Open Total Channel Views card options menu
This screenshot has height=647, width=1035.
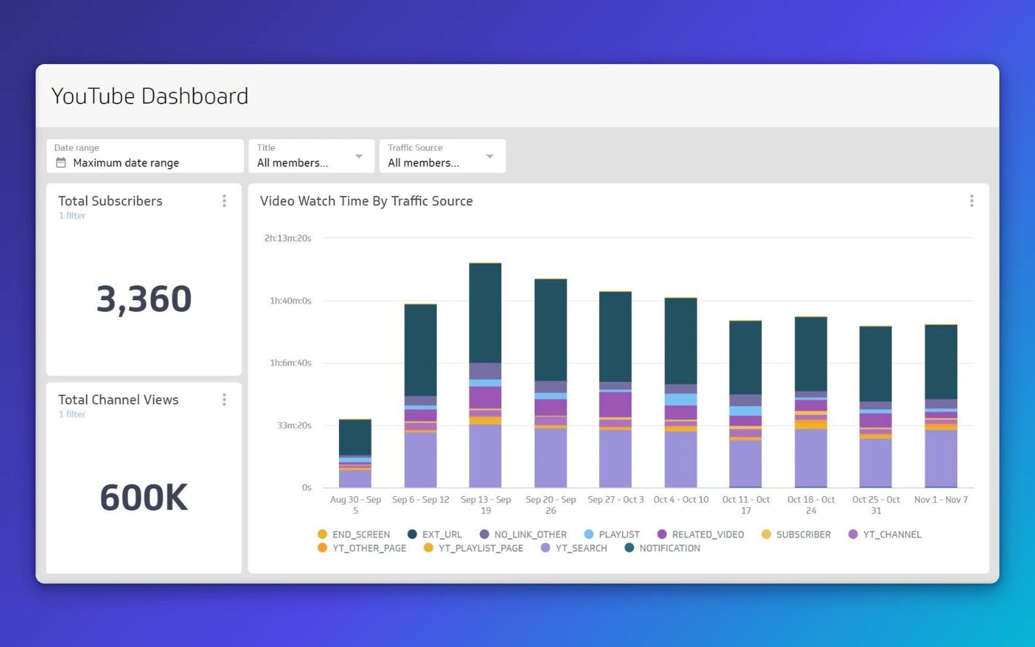(224, 400)
